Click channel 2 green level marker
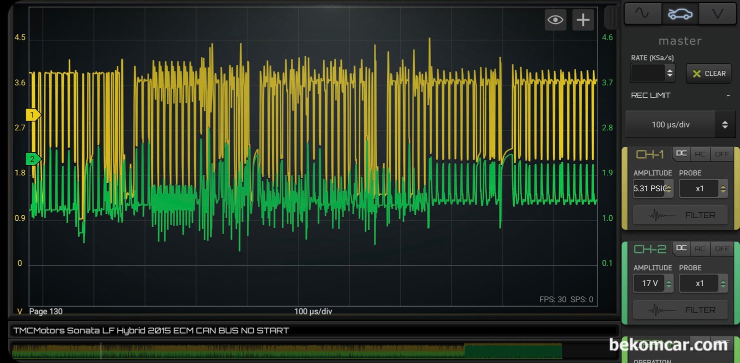 pos(33,159)
